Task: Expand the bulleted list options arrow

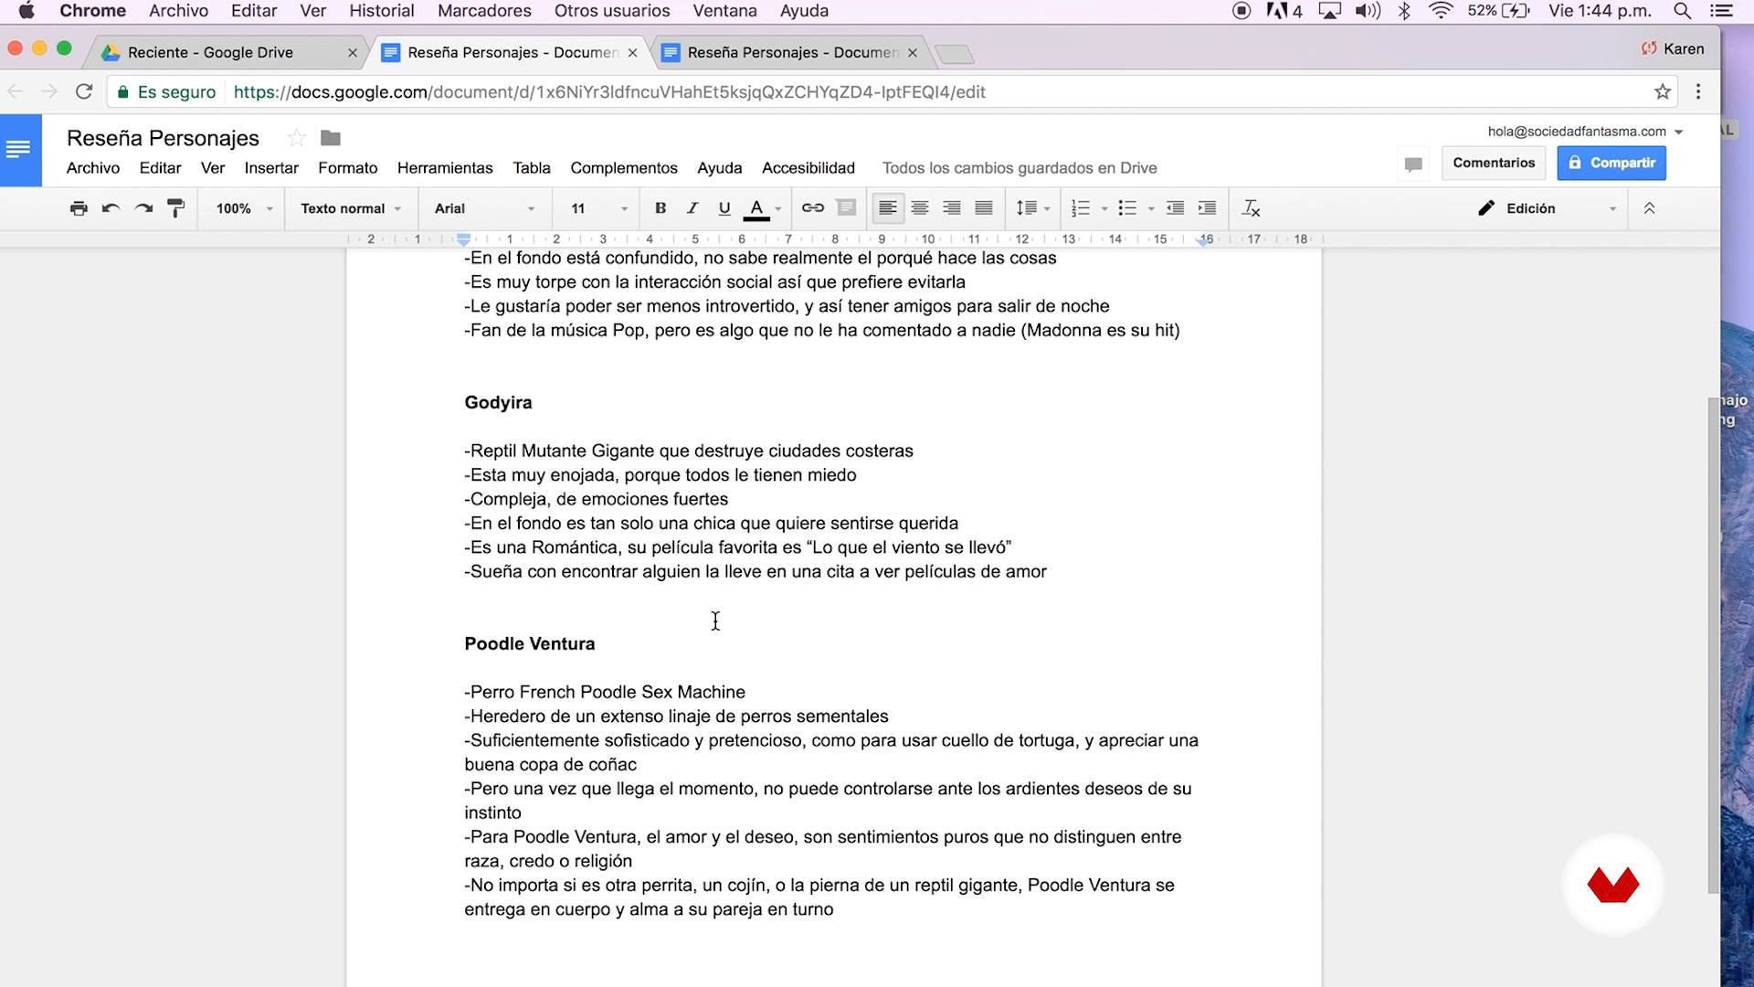Action: [x=1151, y=209]
